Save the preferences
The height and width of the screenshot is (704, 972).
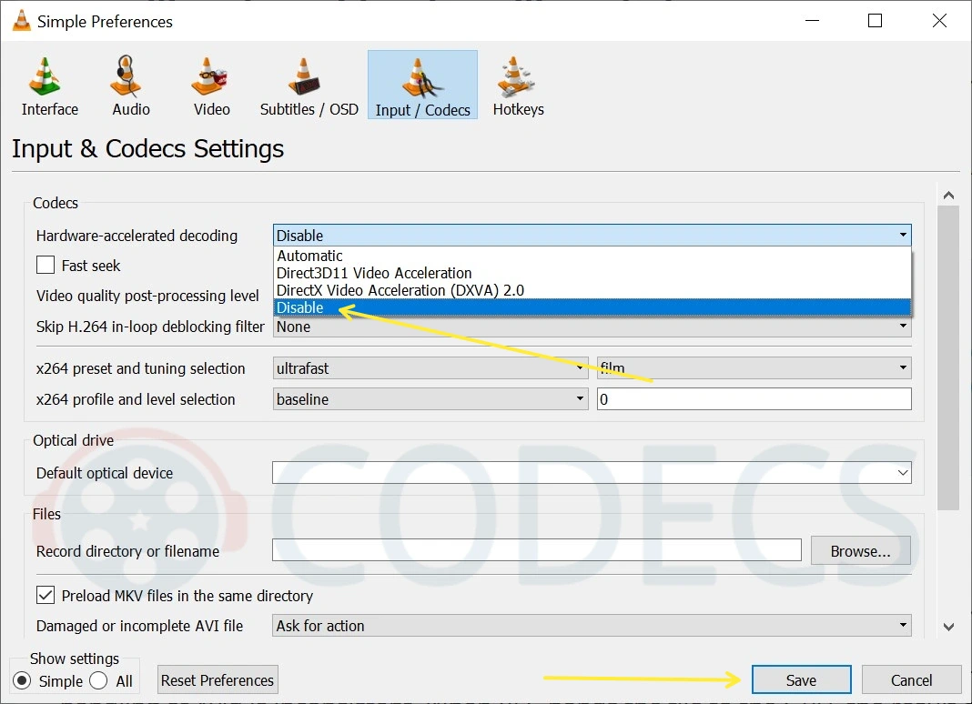pos(802,679)
